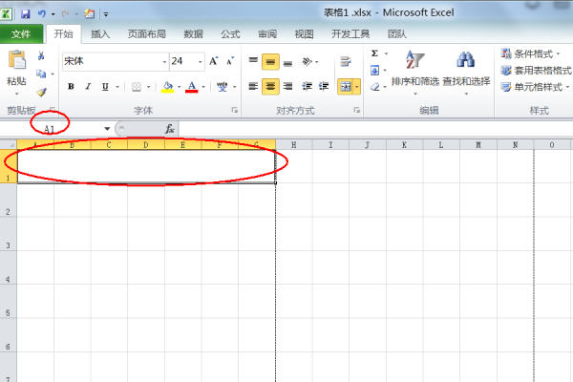Click the Save icon in quick access toolbar

[25, 14]
